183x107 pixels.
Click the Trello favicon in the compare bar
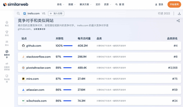(24, 14)
